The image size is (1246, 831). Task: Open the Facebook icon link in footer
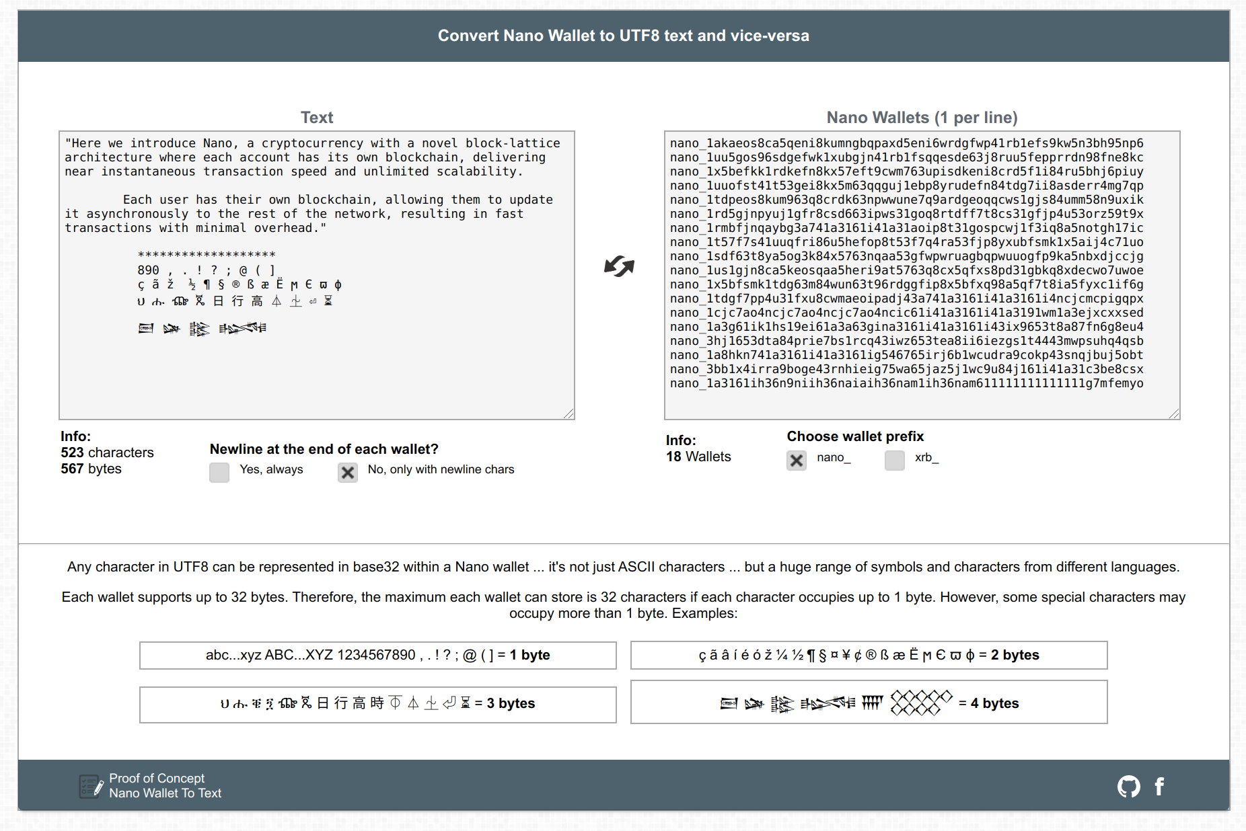[x=1159, y=786]
